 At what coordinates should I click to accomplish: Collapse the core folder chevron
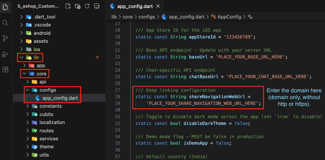coord(24,74)
